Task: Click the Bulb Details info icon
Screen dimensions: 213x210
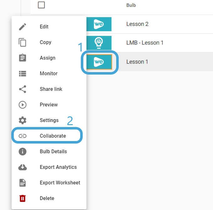Action: coord(23,152)
